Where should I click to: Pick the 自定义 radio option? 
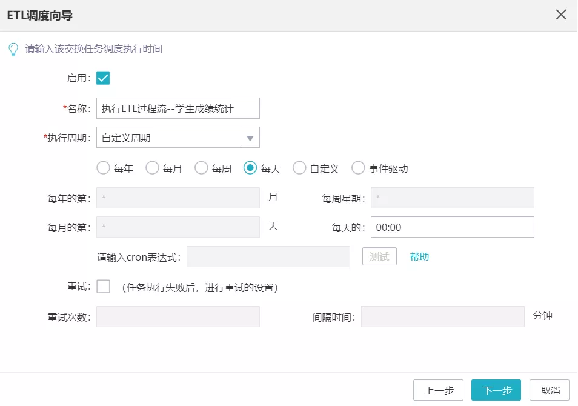[299, 168]
